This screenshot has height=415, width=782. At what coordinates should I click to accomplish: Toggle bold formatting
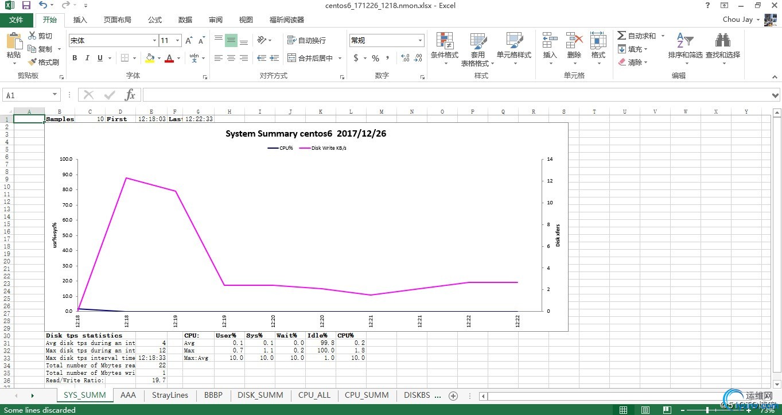(x=75, y=58)
